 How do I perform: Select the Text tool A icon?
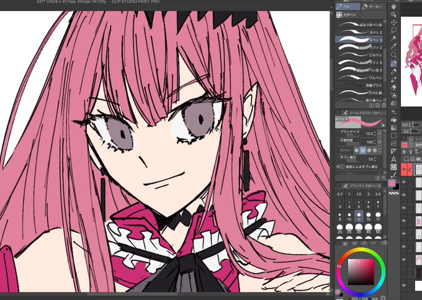click(393, 159)
